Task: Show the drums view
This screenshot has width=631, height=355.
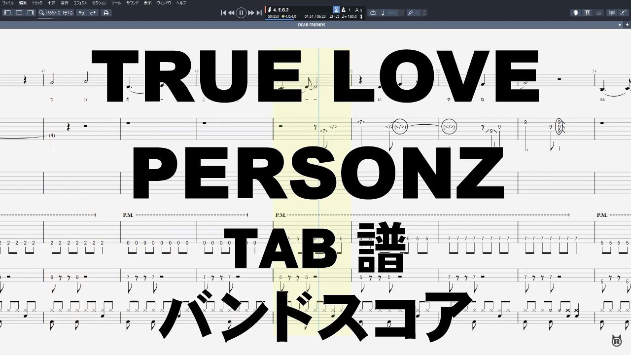Action: click(598, 13)
